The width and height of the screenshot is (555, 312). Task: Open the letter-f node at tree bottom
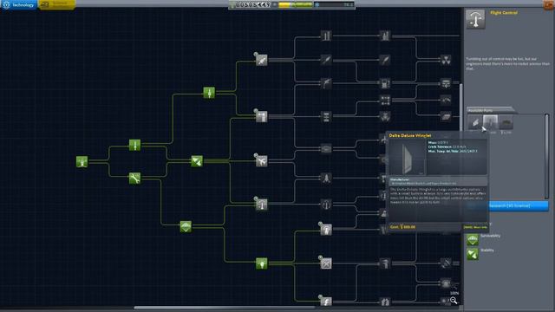326,302
